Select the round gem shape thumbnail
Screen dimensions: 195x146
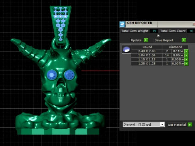(126, 49)
